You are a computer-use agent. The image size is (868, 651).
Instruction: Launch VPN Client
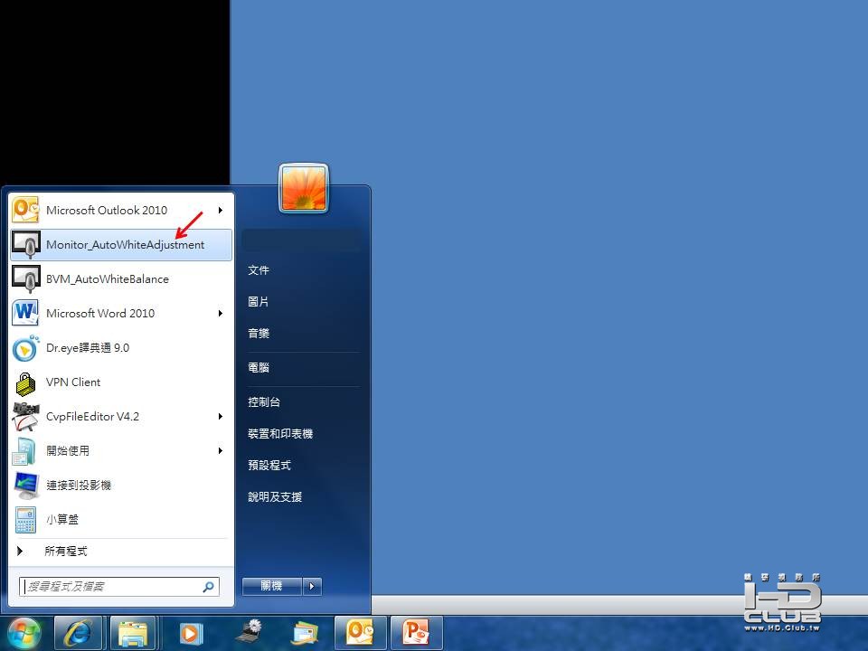(x=121, y=382)
